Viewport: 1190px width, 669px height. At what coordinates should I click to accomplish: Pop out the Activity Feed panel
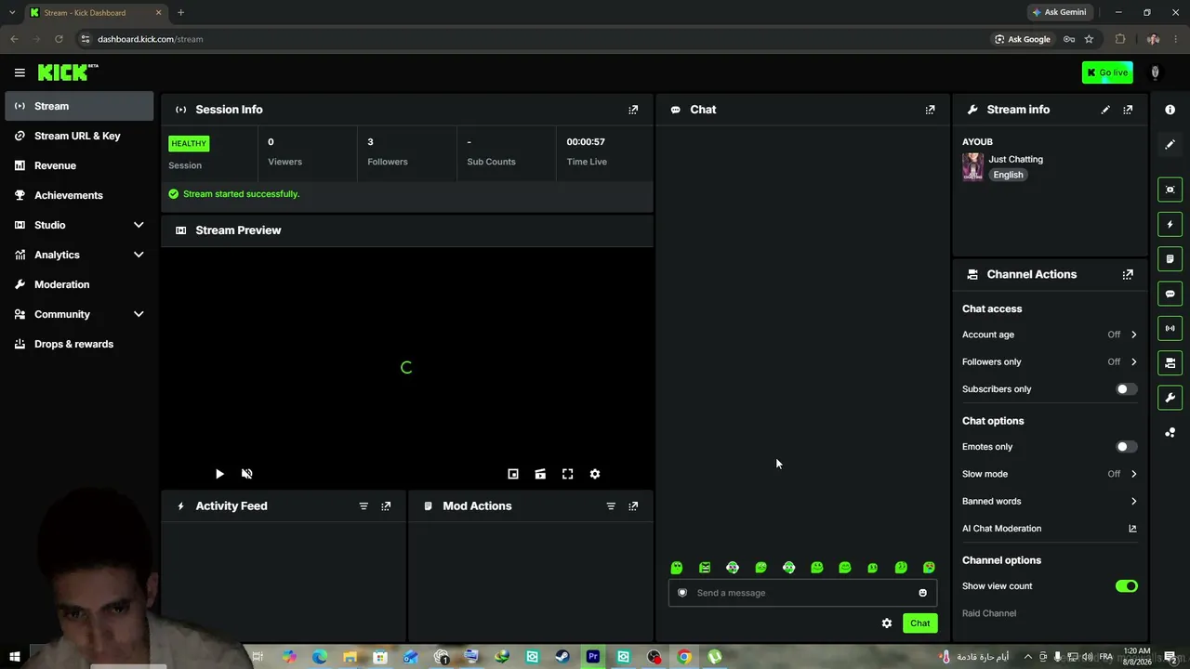pos(386,506)
